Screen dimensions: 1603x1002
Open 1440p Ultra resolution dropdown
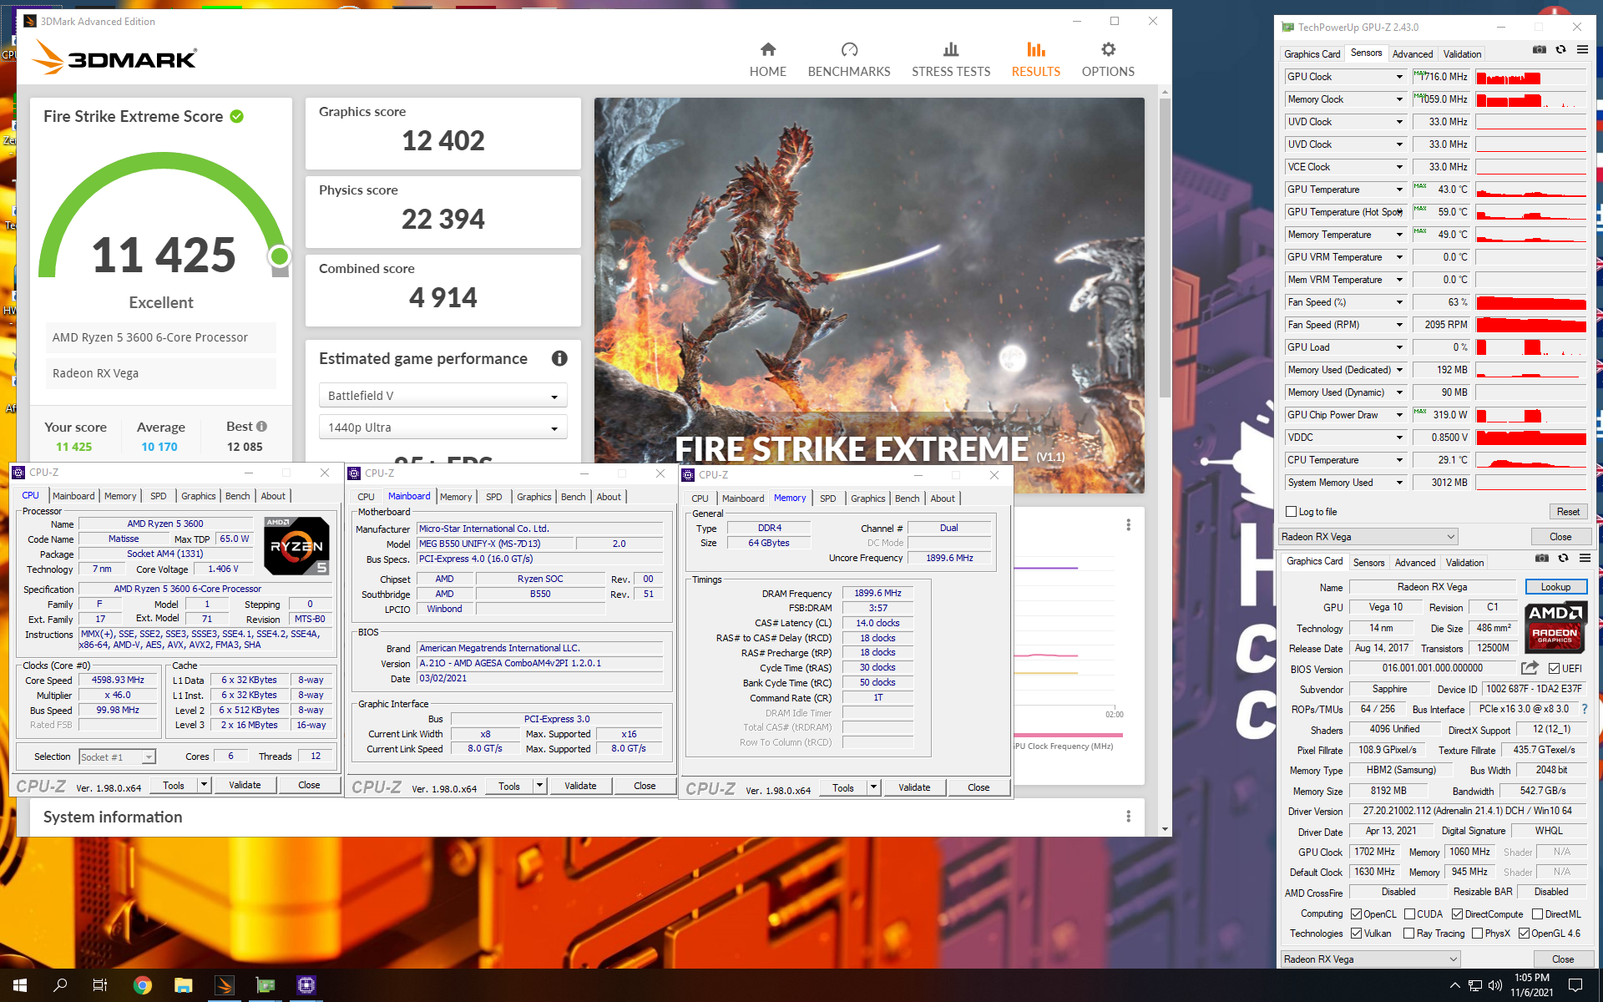[x=442, y=428]
